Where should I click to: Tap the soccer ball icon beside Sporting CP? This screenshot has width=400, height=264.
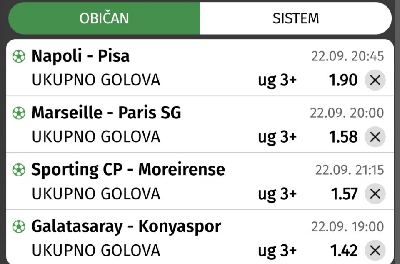tap(19, 170)
